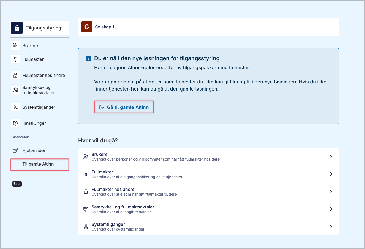The image size is (365, 249).
Task: Click the Hjelpesider external link icon
Action: 15,150
